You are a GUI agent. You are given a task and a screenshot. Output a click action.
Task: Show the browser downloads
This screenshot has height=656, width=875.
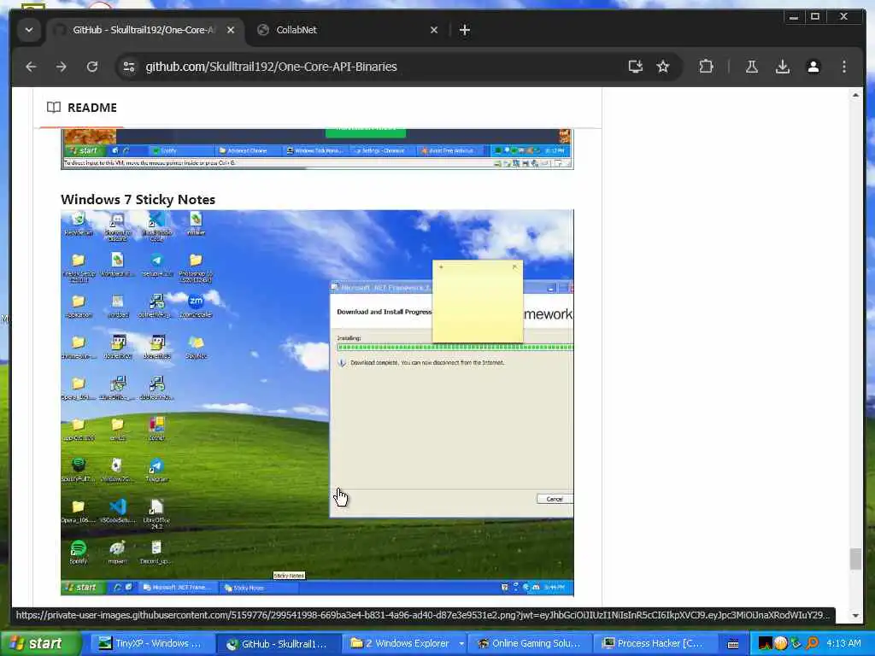tap(783, 67)
